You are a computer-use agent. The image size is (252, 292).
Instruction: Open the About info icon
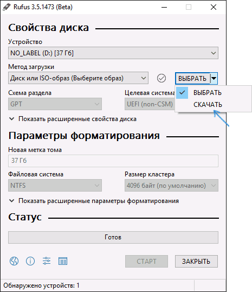tap(30, 261)
